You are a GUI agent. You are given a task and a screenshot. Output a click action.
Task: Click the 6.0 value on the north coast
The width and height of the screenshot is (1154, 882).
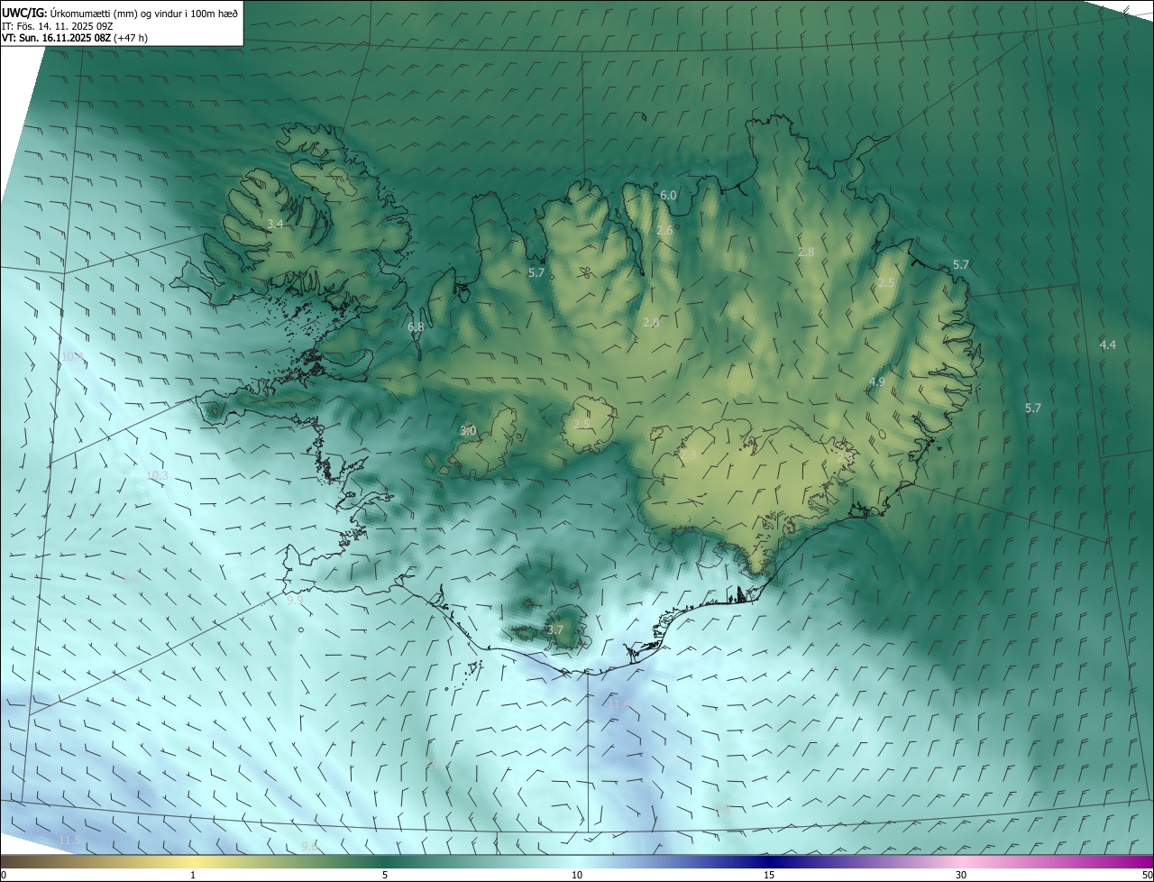coord(668,195)
